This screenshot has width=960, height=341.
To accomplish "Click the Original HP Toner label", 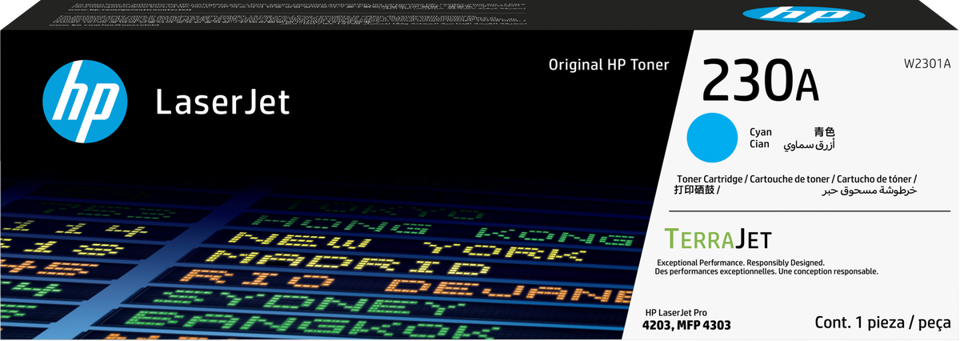I will tap(608, 64).
